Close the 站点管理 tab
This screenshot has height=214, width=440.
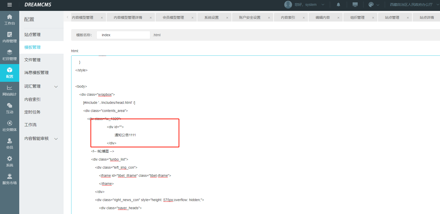[408, 18]
